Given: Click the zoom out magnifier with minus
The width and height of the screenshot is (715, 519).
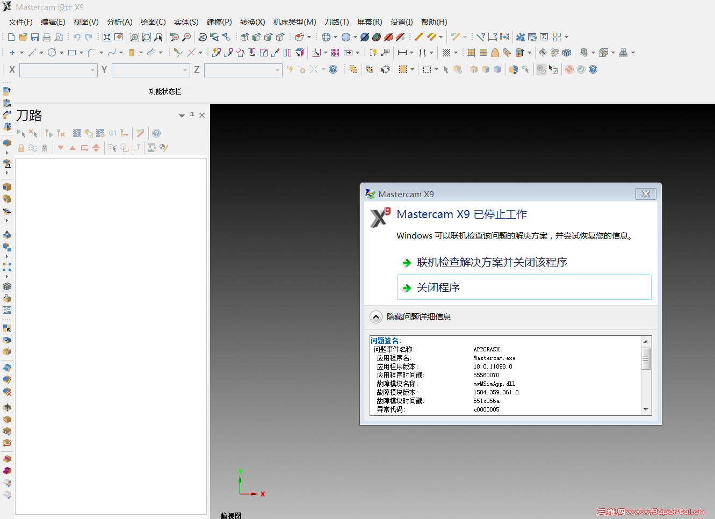Looking at the screenshot, I should (x=186, y=37).
